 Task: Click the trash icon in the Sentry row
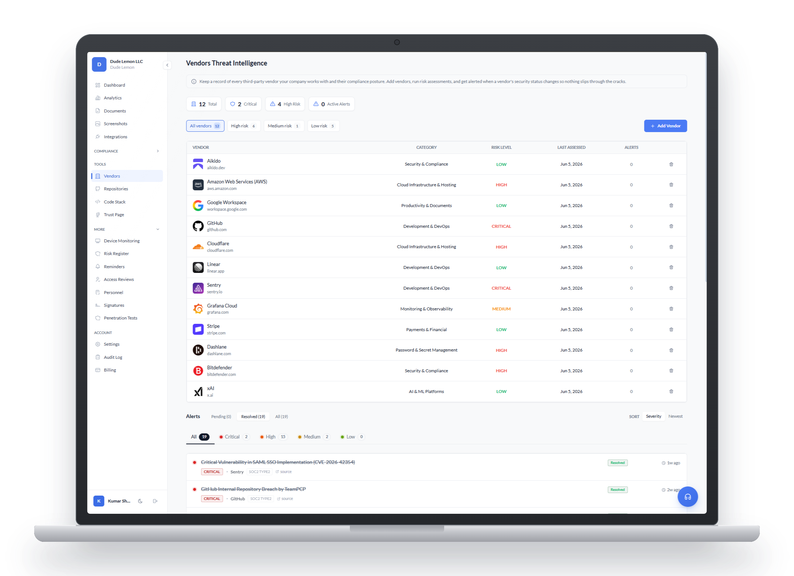[671, 288]
